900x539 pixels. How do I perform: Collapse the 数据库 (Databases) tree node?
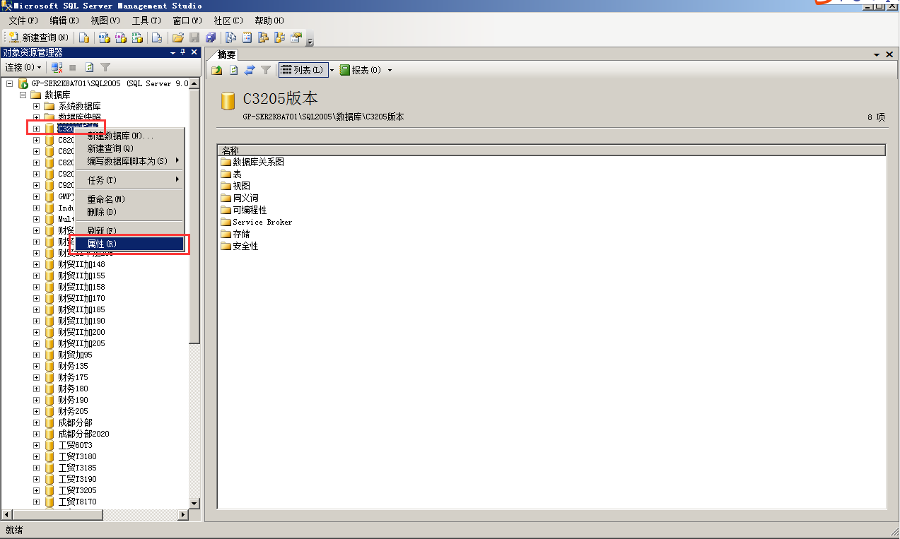(23, 95)
